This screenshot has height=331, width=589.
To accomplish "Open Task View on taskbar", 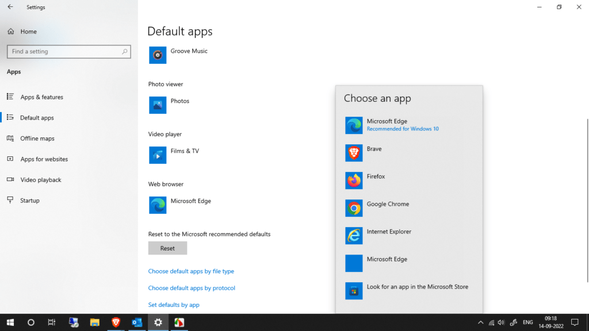I will pos(51,322).
